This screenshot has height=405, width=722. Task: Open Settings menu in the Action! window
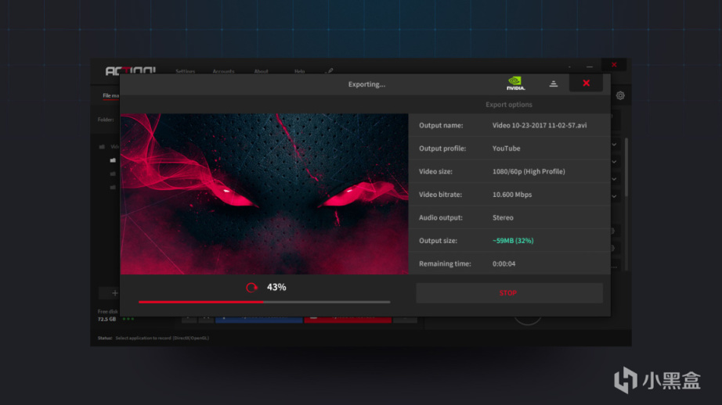(x=185, y=71)
